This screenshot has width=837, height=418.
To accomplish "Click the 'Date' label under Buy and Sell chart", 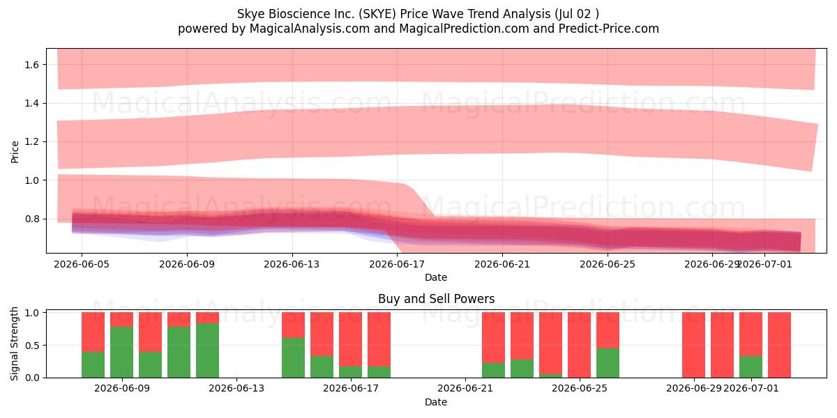I will (x=436, y=402).
